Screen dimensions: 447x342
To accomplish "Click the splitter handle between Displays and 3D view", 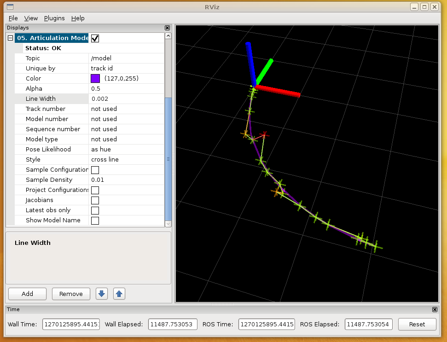I will (173, 163).
